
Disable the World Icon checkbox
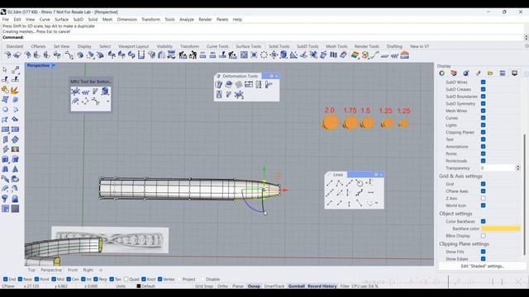coord(483,205)
